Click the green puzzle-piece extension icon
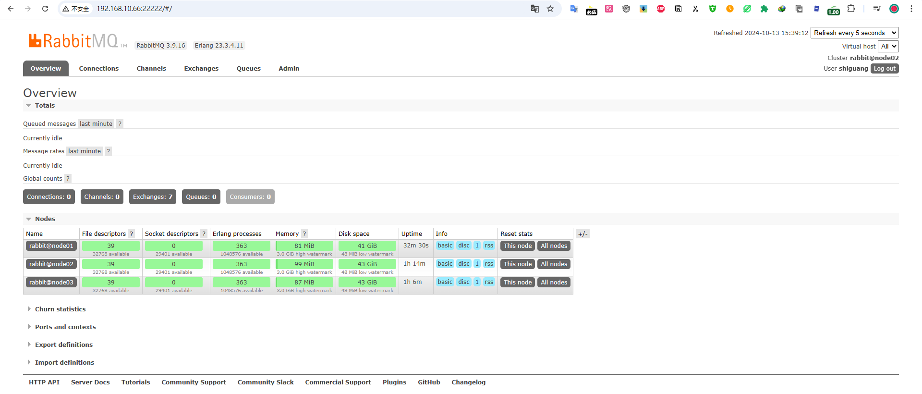The image size is (922, 394). [x=764, y=9]
